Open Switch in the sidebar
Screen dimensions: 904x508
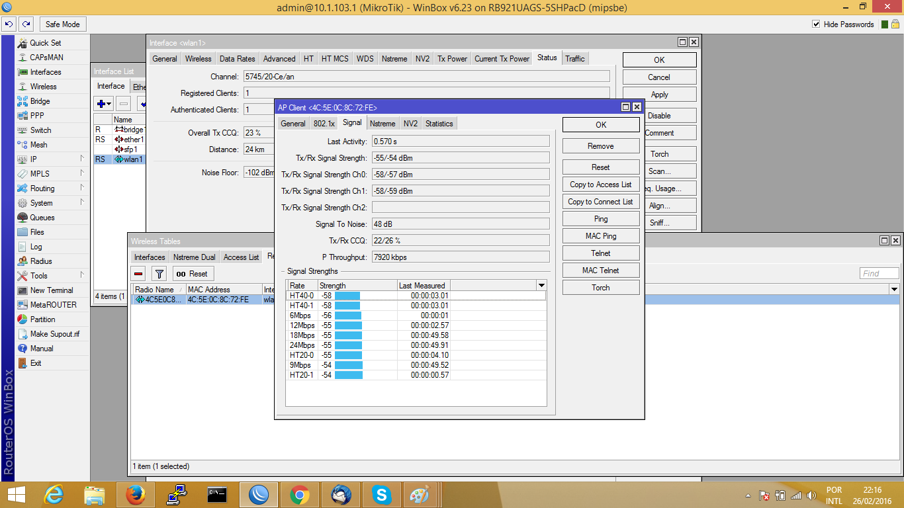(40, 130)
